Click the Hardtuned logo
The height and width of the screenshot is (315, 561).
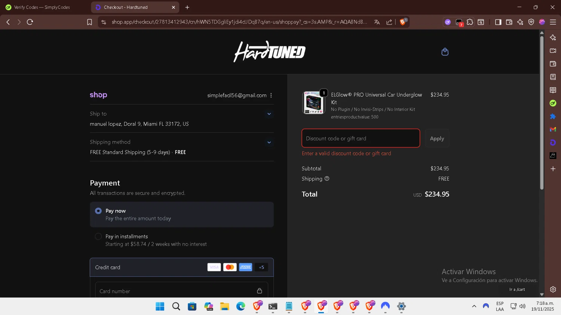tap(270, 52)
